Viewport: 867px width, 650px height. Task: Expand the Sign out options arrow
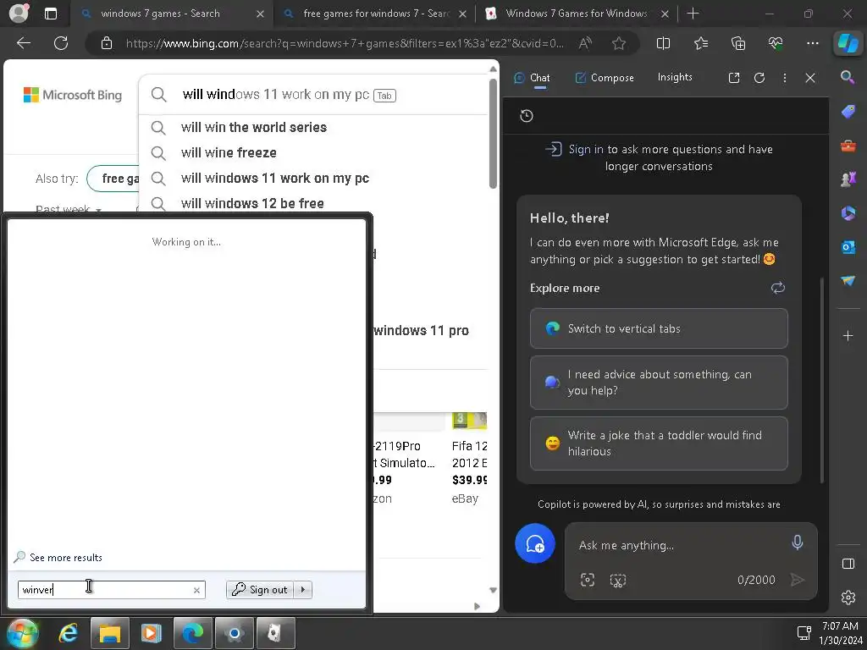303,590
